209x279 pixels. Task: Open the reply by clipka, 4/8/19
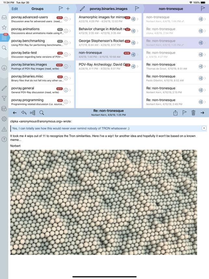[176, 31]
